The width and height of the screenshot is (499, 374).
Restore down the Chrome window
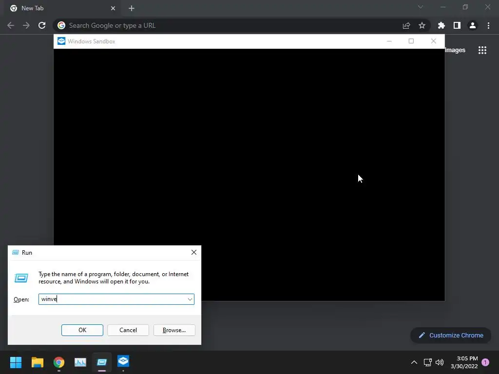465,7
